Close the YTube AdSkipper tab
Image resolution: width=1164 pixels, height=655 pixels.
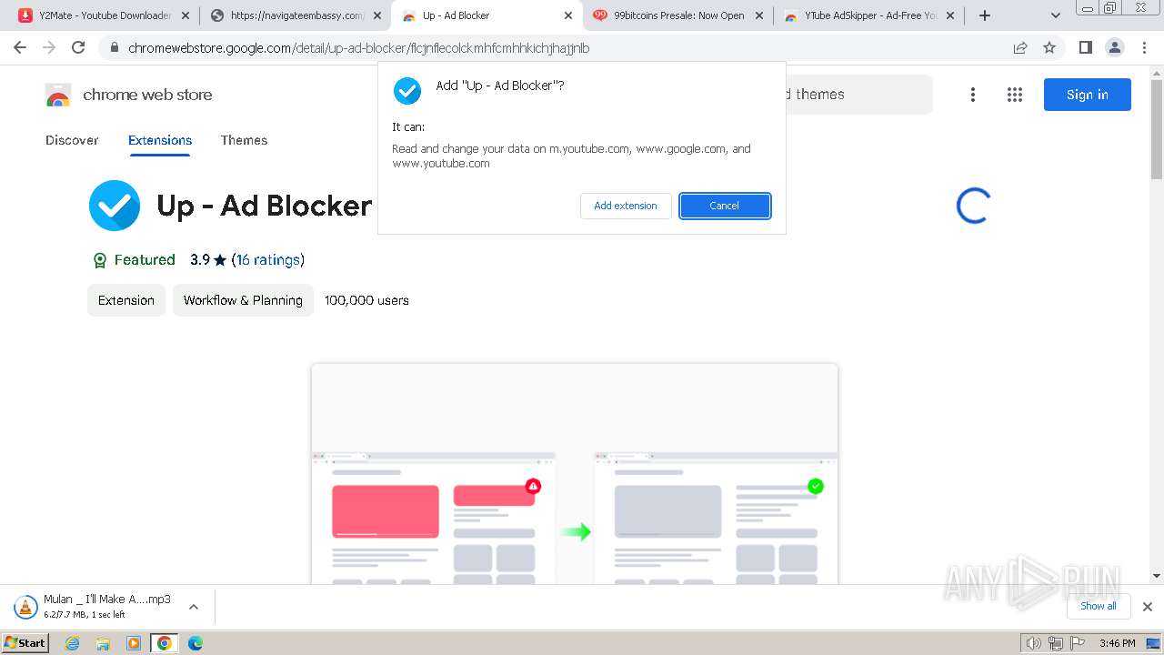[x=950, y=15]
